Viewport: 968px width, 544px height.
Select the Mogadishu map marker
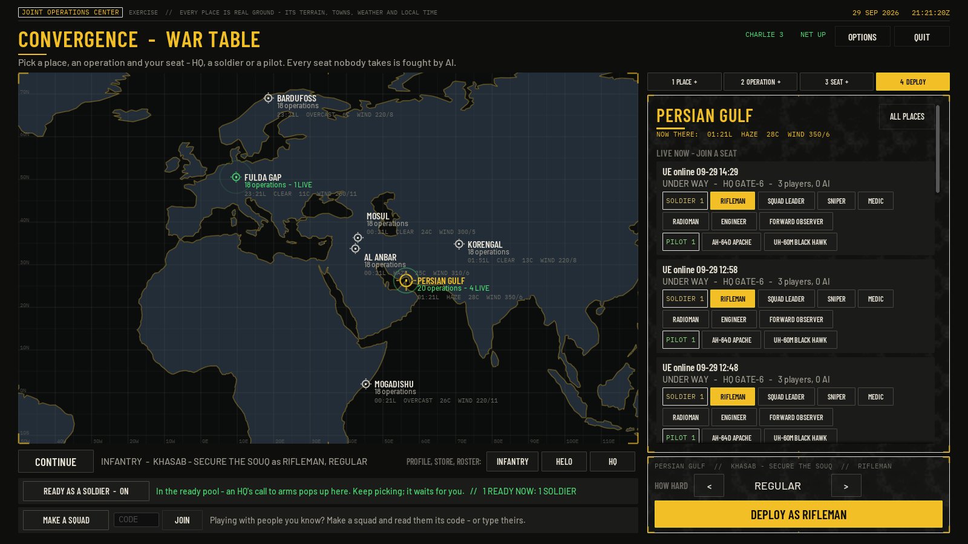point(366,384)
